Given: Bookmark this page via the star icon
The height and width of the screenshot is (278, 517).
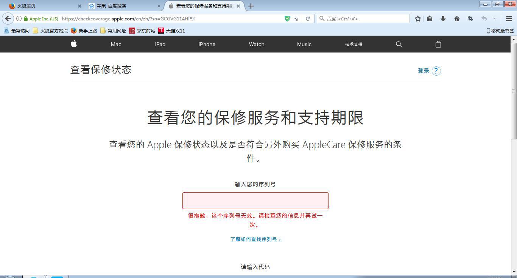Looking at the screenshot, I should 417,18.
